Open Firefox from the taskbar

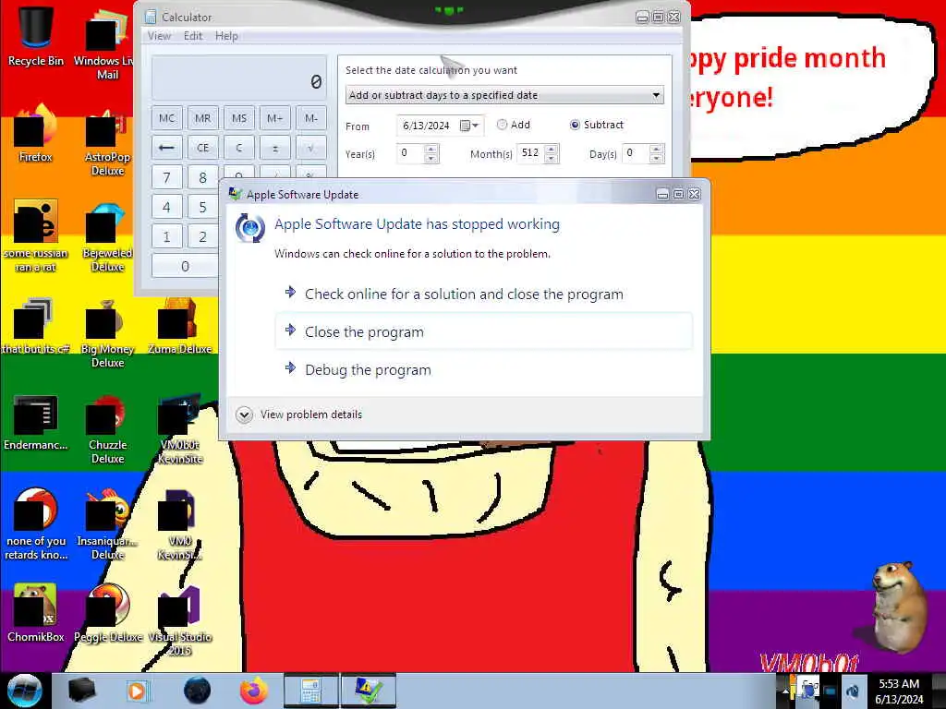(x=254, y=691)
